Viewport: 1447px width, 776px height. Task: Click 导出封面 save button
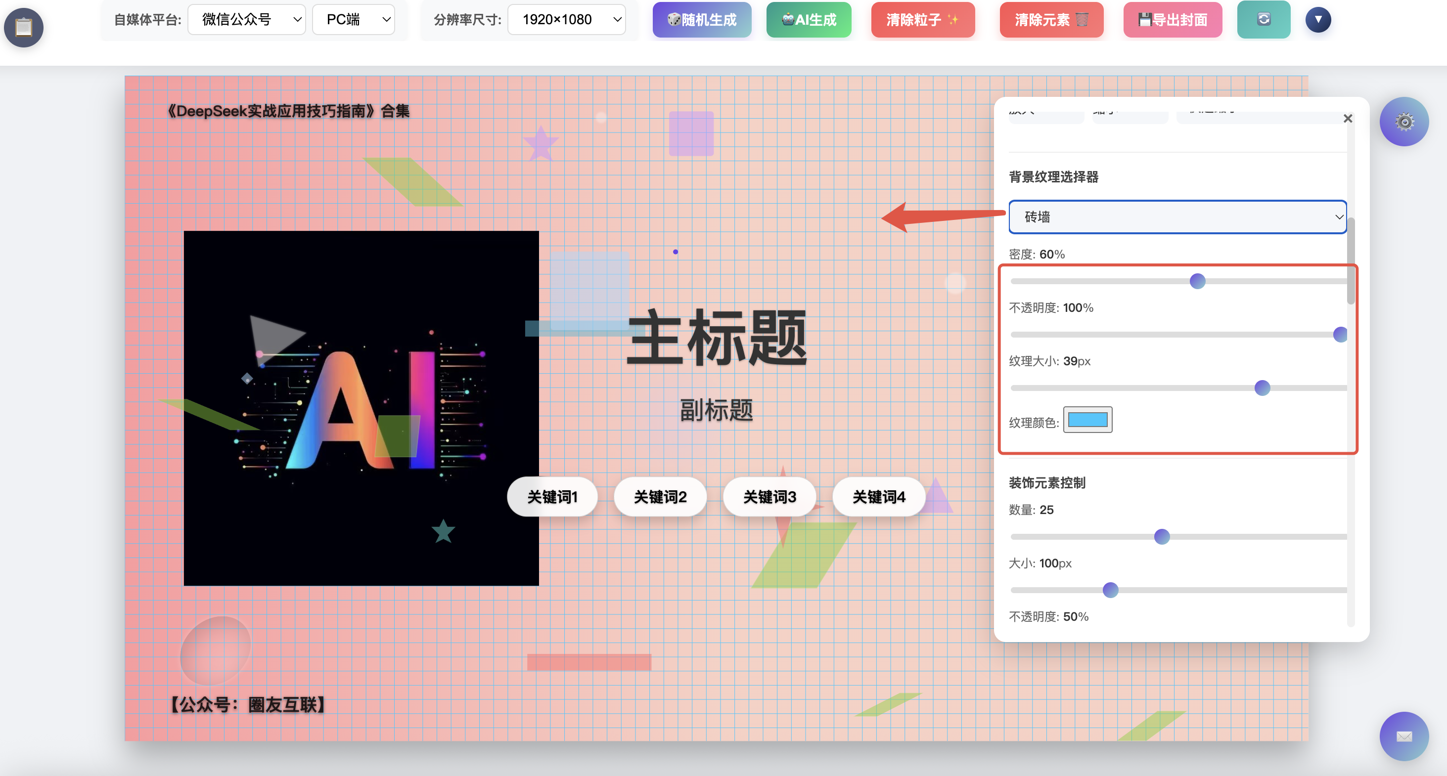tap(1173, 20)
